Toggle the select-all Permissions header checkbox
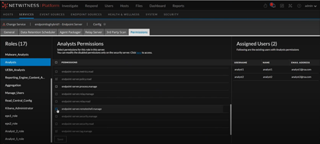Image resolution: width=320 pixels, height=144 pixels. [x=56, y=63]
